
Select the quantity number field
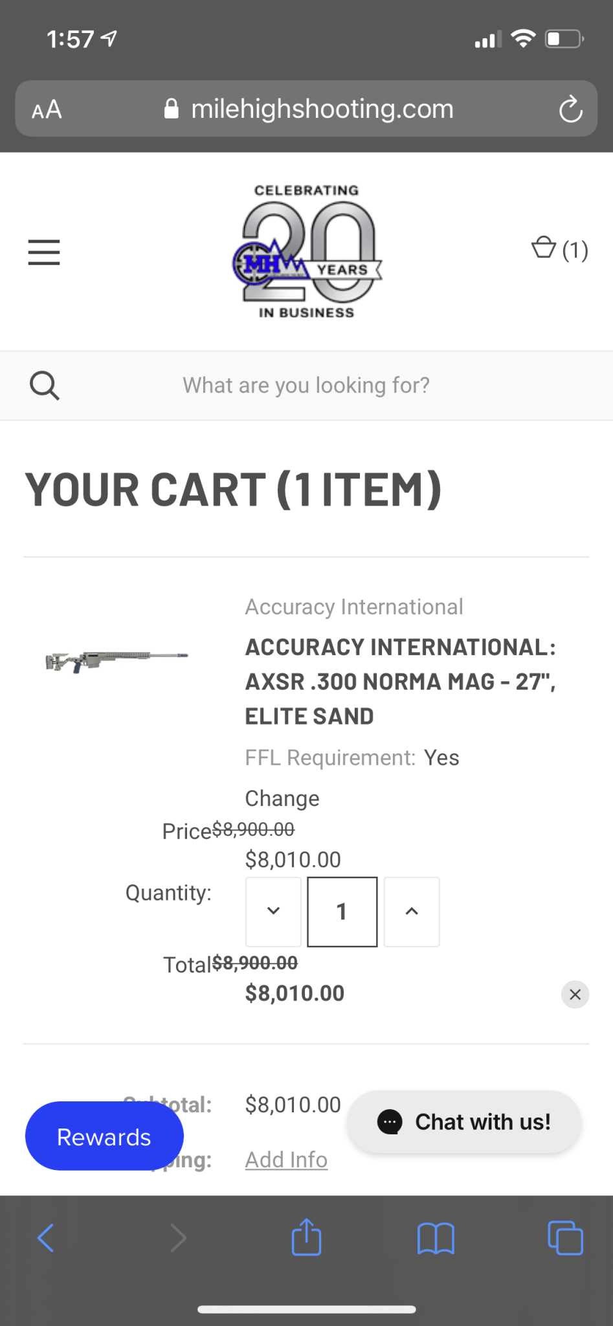pyautogui.click(x=342, y=912)
